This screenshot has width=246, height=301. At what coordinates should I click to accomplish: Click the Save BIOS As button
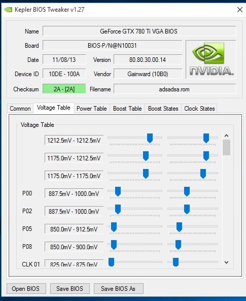[118, 288]
